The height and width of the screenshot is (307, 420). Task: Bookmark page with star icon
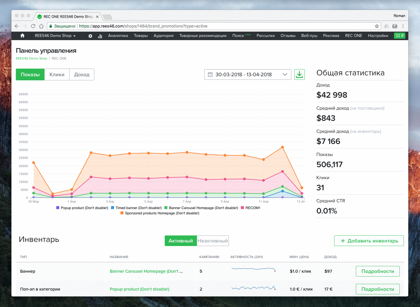(x=377, y=26)
